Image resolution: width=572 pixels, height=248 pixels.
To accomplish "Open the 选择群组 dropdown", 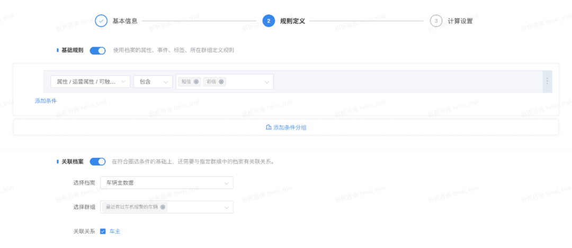I will (167, 207).
